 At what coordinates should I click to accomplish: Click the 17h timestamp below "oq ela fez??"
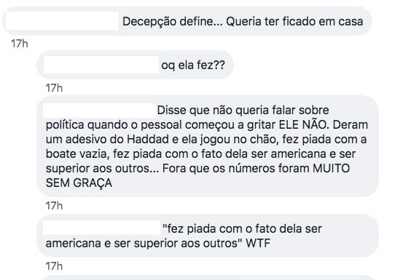click(54, 88)
